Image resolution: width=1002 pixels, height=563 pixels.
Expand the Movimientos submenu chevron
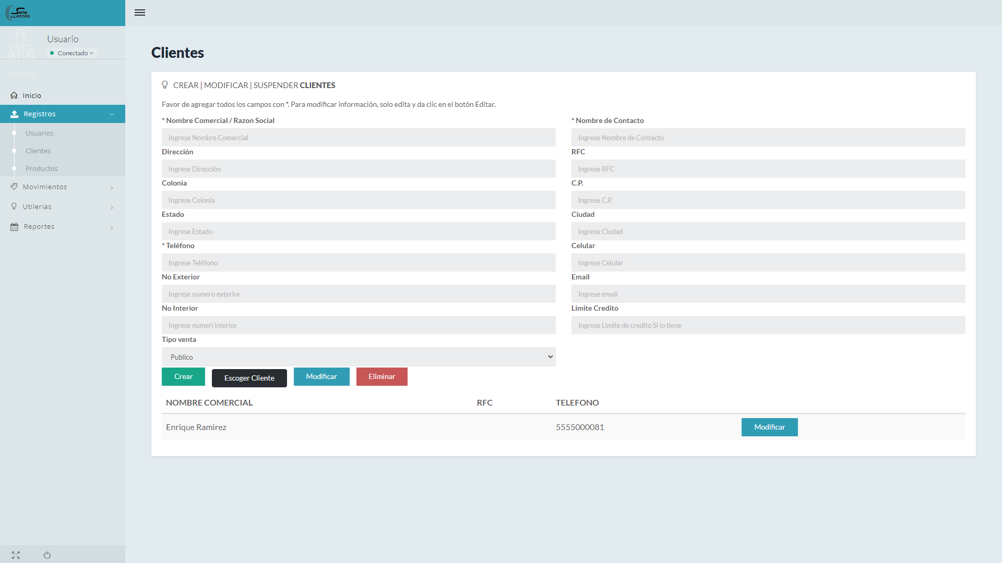[112, 188]
